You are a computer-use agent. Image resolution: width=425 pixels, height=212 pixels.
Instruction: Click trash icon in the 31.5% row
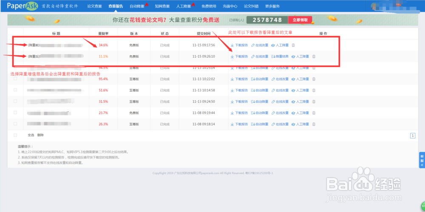pos(314,102)
